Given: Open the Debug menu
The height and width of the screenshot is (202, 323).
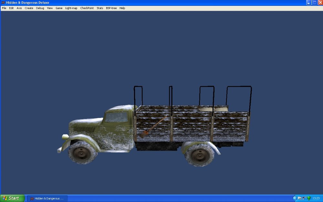Looking at the screenshot, I should coord(40,8).
